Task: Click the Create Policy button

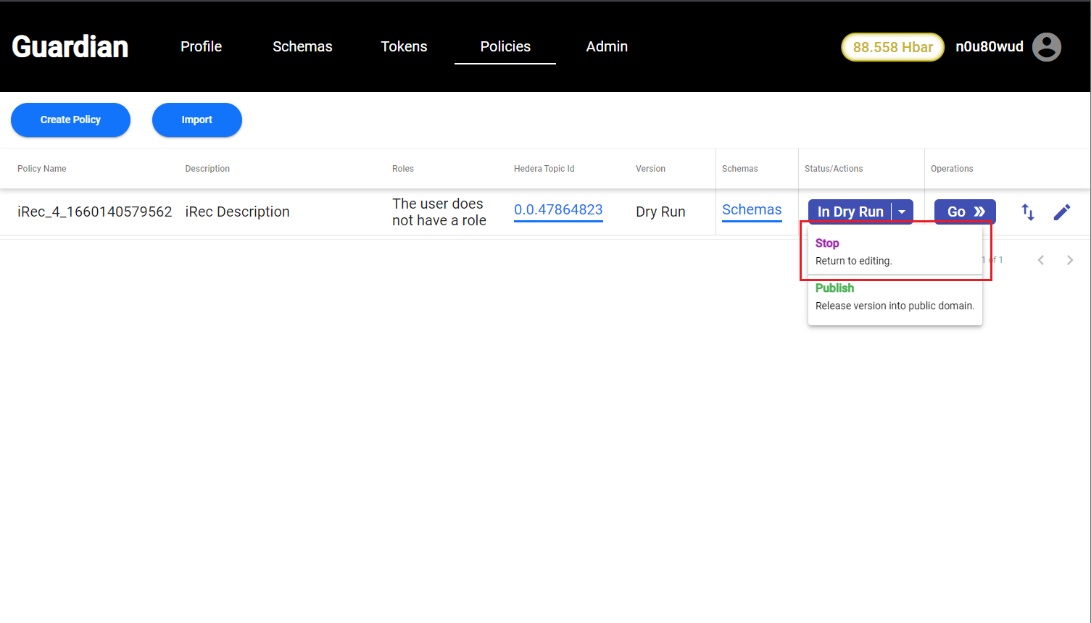Action: point(70,120)
